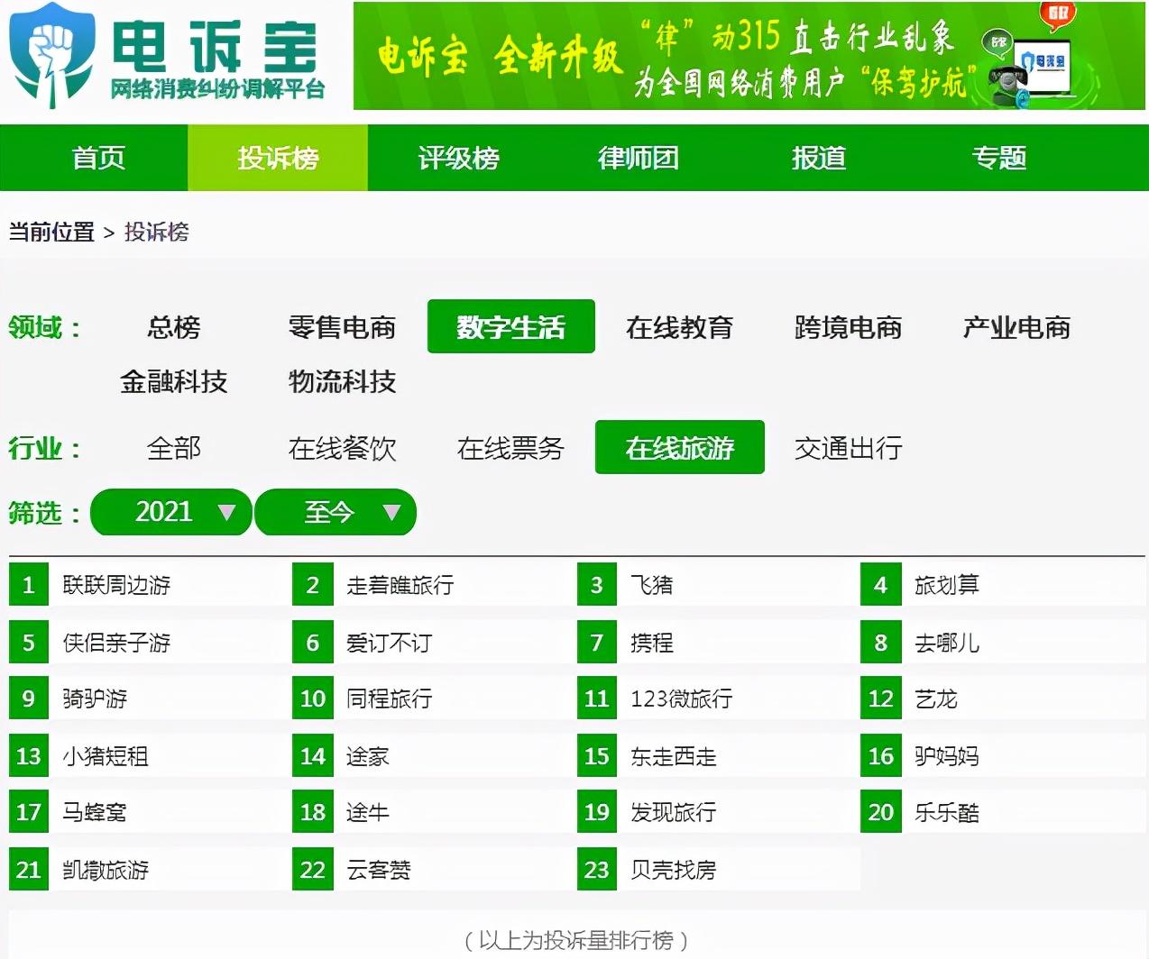The image size is (1149, 959).
Task: Select the 在线票务 industry filter
Action: 511,448
